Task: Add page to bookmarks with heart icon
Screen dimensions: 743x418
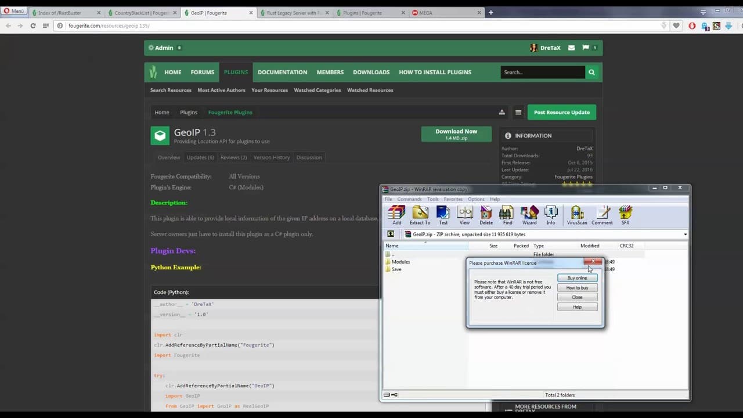Action: [x=676, y=26]
